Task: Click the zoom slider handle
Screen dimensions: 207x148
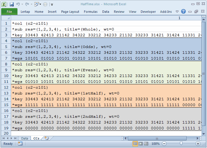Action: pos(181,144)
